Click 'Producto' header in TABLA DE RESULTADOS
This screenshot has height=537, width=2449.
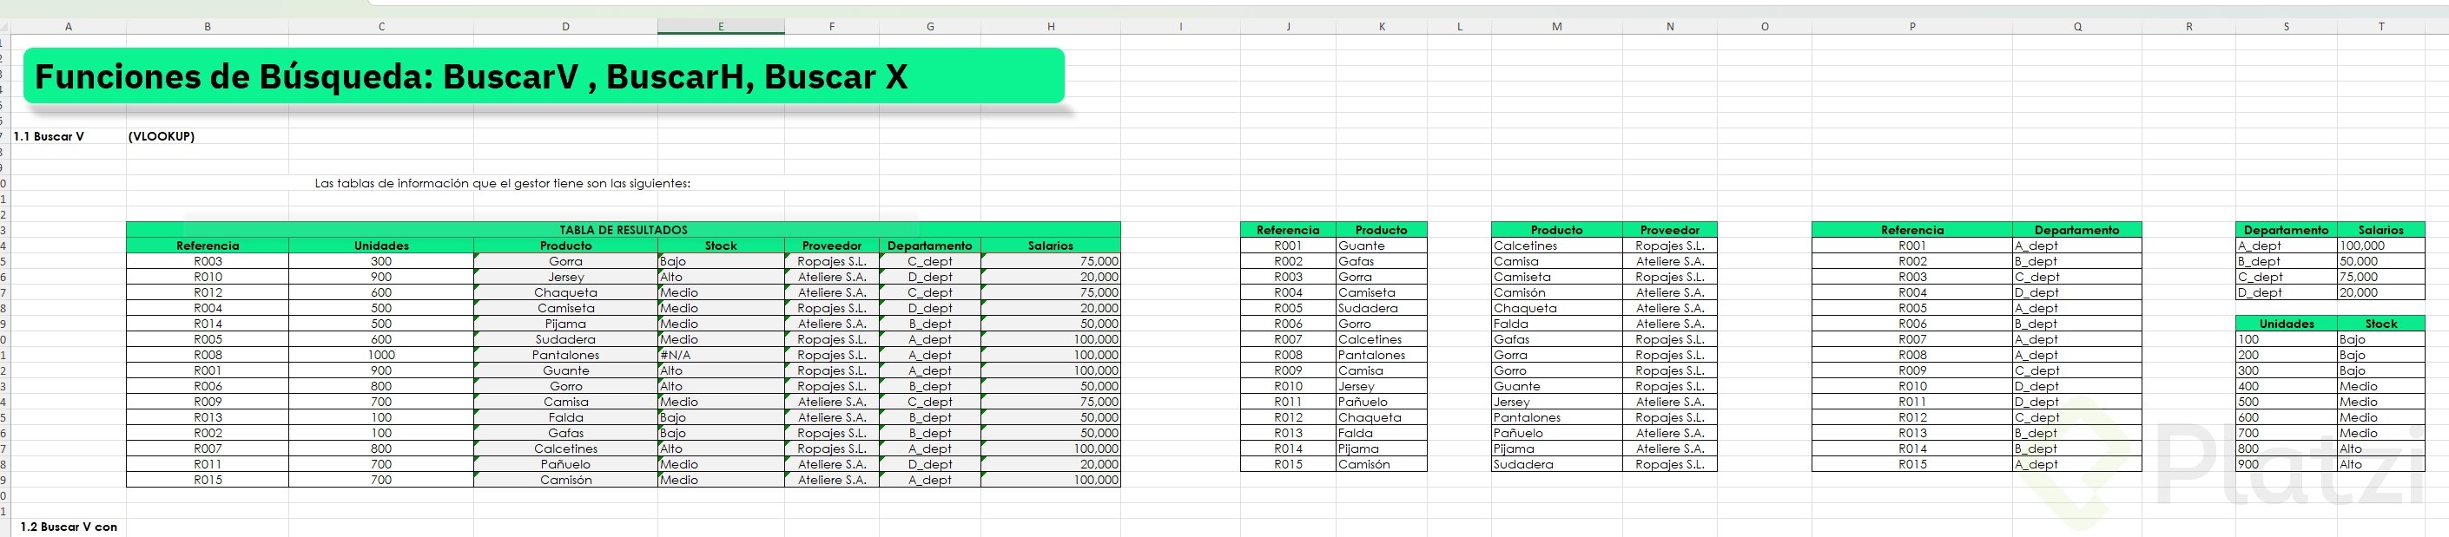[x=565, y=246]
